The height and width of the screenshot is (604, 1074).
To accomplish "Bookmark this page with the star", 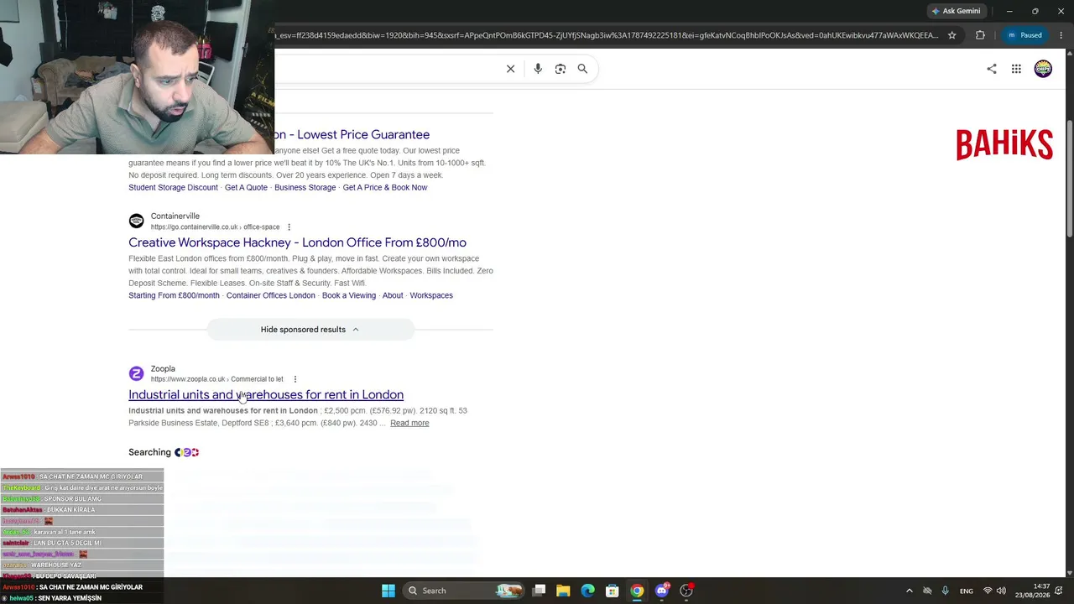I will point(952,35).
